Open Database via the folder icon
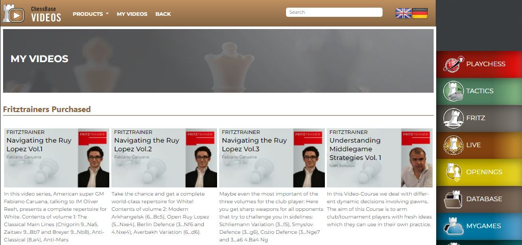 click(454, 199)
